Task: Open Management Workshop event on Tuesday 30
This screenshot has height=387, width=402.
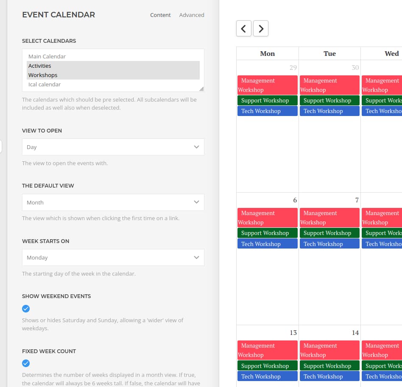Action: [329, 85]
